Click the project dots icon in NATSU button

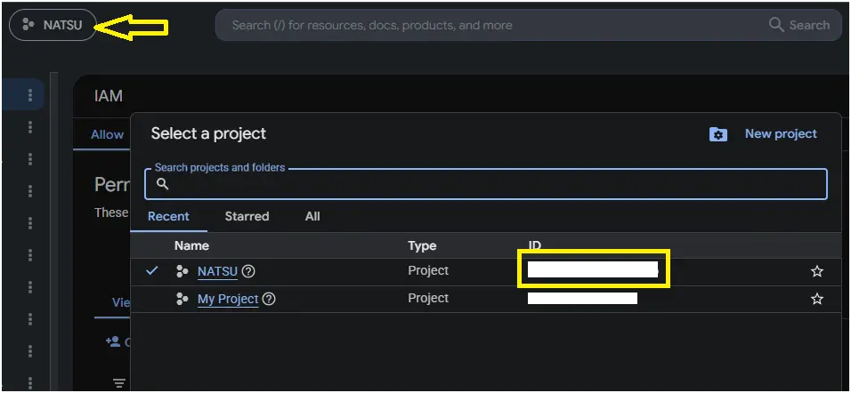tap(28, 25)
